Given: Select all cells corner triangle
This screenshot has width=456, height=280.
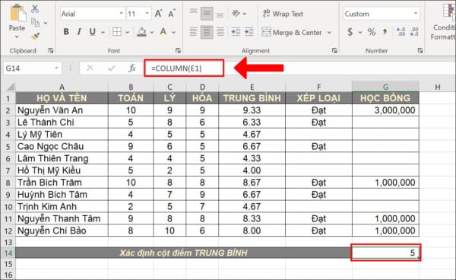Looking at the screenshot, I should [x=10, y=87].
